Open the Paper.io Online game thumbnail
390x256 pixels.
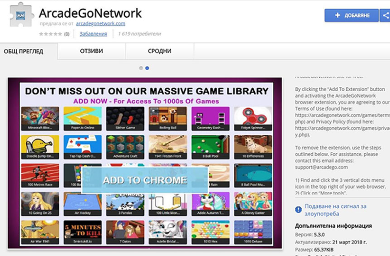pos(83,118)
